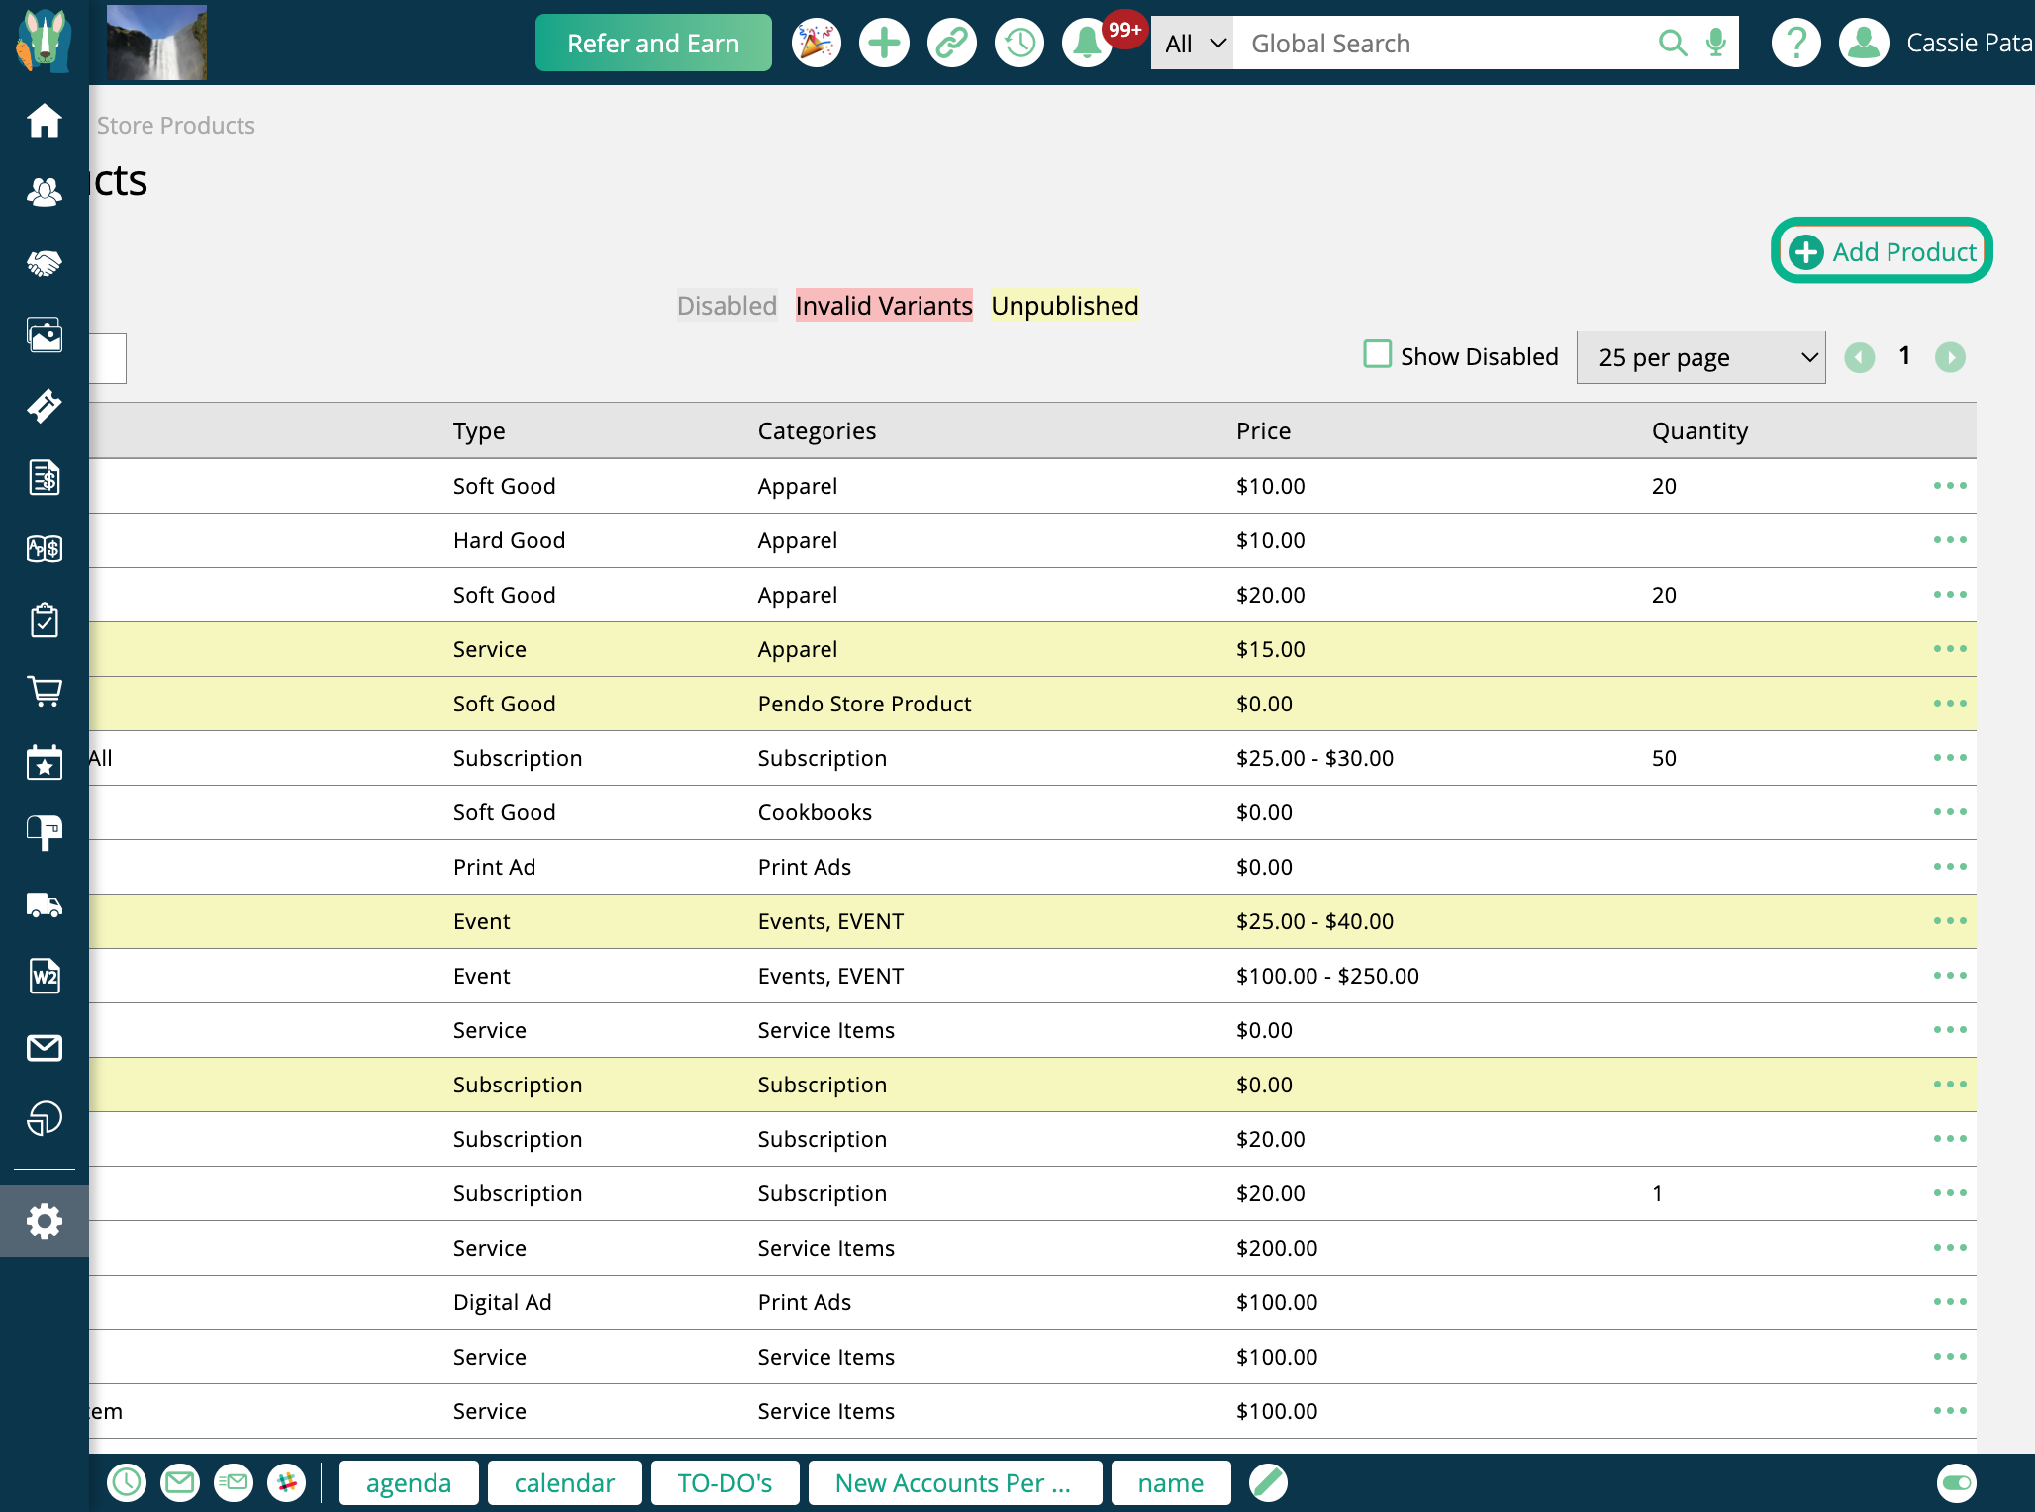Click the recent history clock icon
Screen dimensions: 2035x1512
(x=1018, y=44)
